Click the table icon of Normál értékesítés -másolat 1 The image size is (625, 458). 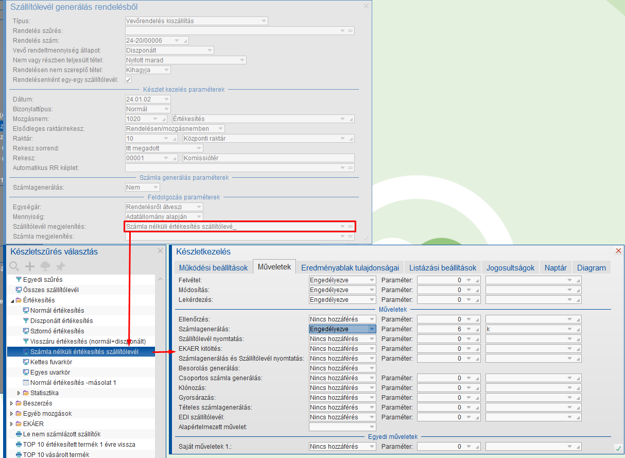tap(26, 382)
